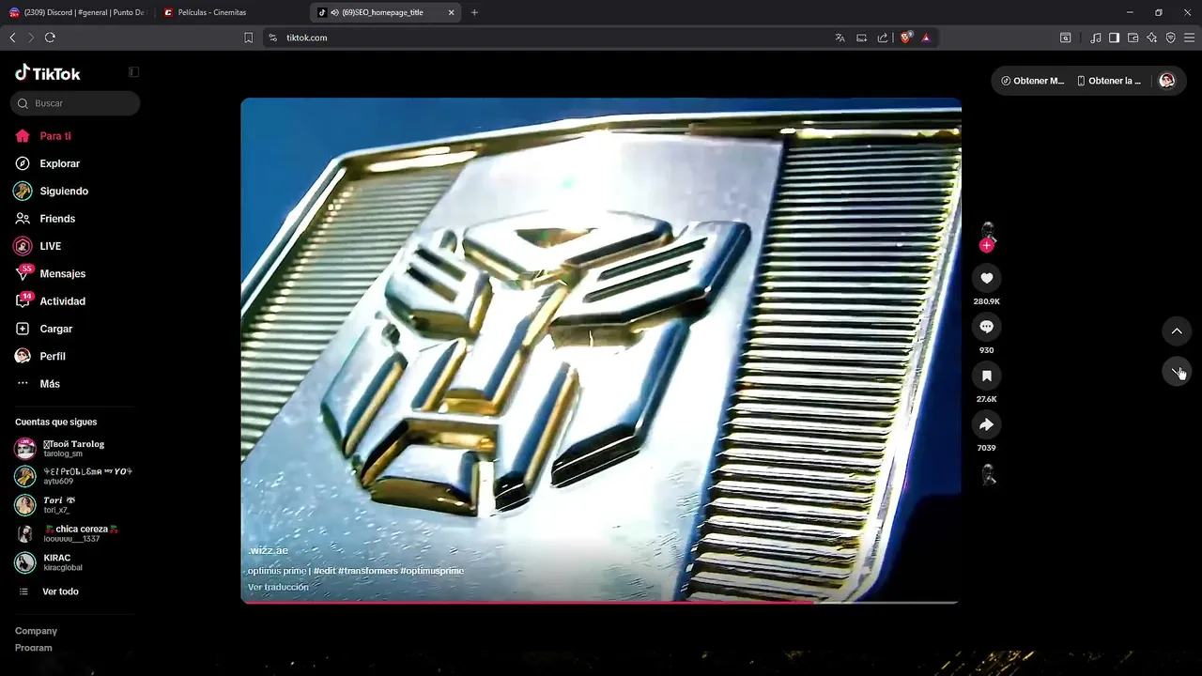Click the site info icon beside tiktok.com
The width and height of the screenshot is (1202, 676).
click(272, 38)
